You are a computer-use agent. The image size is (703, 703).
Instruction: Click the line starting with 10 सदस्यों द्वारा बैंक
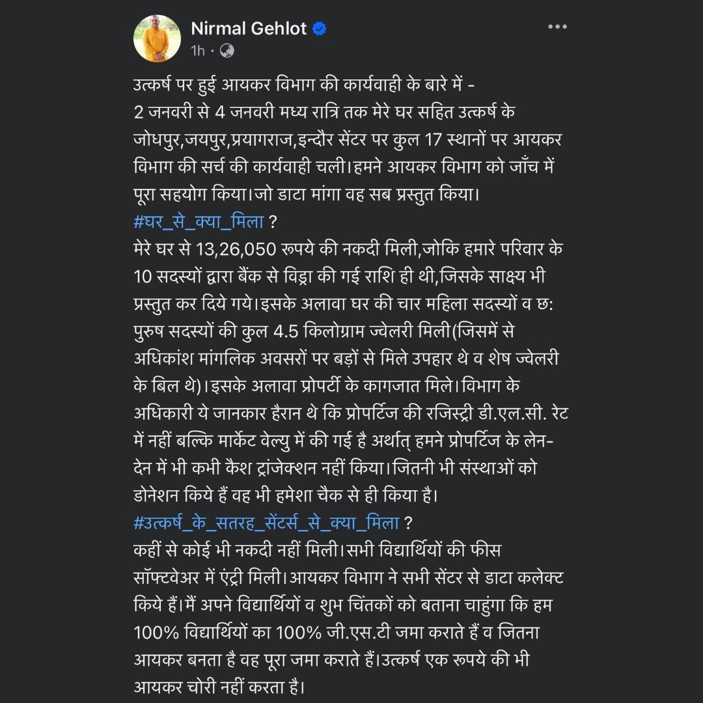339,276
